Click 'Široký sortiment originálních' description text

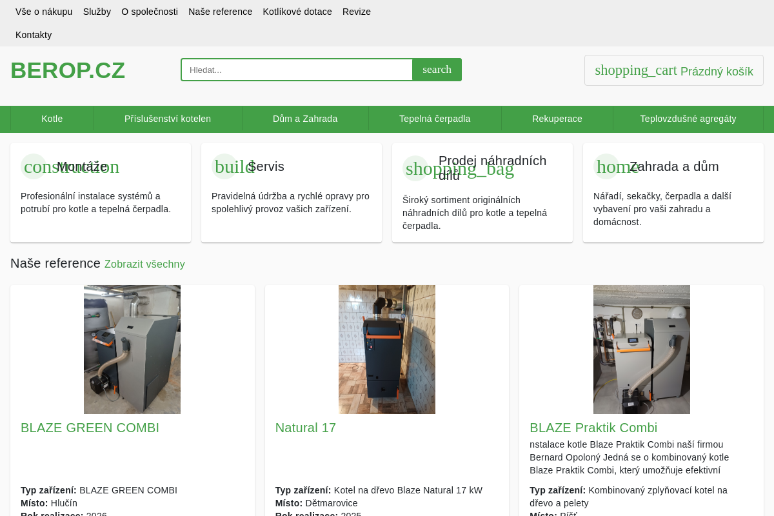[x=475, y=213]
